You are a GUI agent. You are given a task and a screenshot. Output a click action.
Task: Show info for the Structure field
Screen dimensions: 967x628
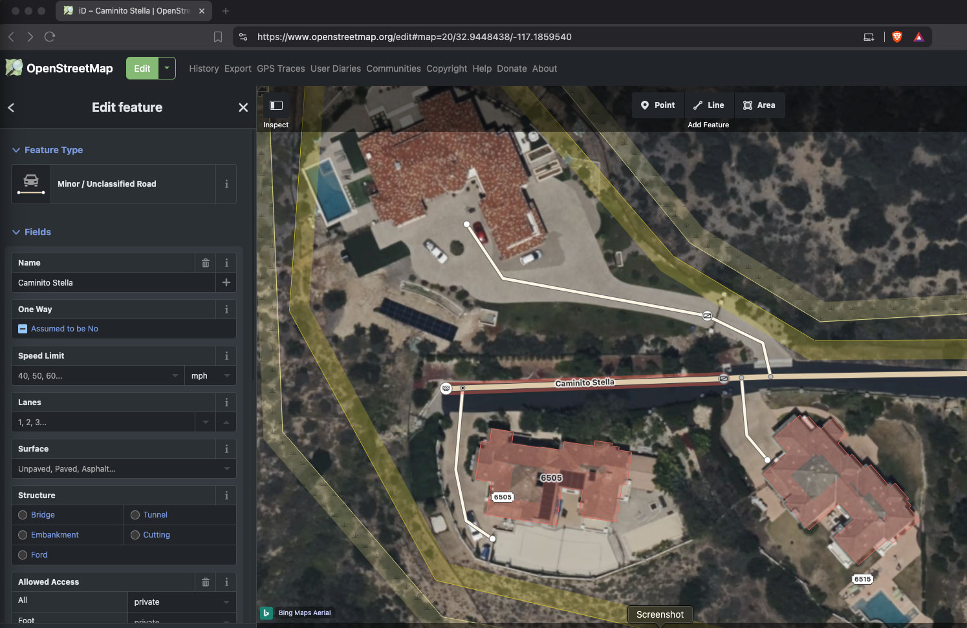point(226,496)
